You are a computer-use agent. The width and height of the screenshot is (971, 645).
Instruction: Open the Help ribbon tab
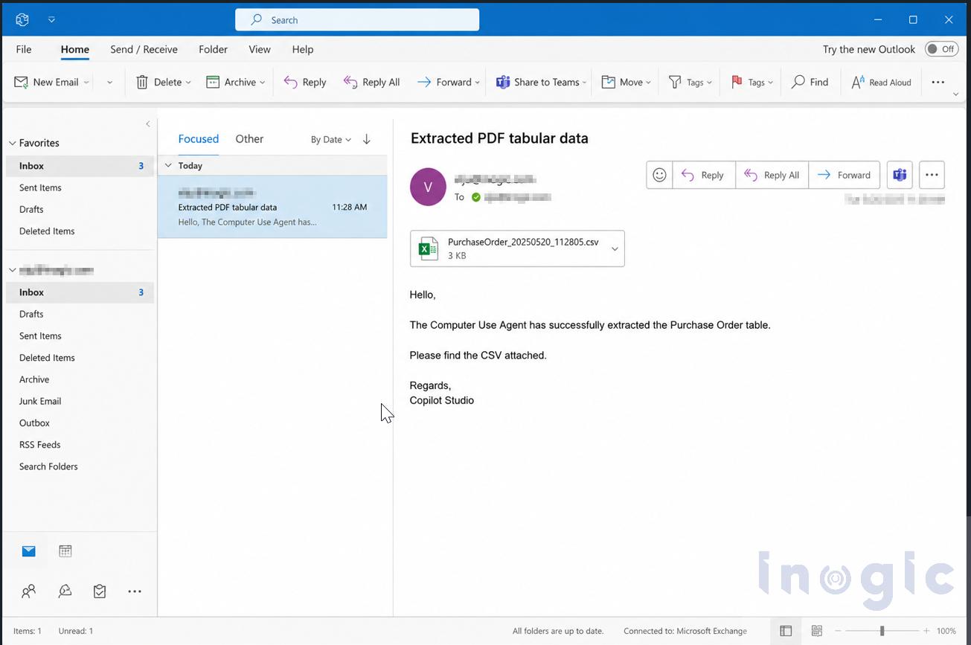[303, 49]
